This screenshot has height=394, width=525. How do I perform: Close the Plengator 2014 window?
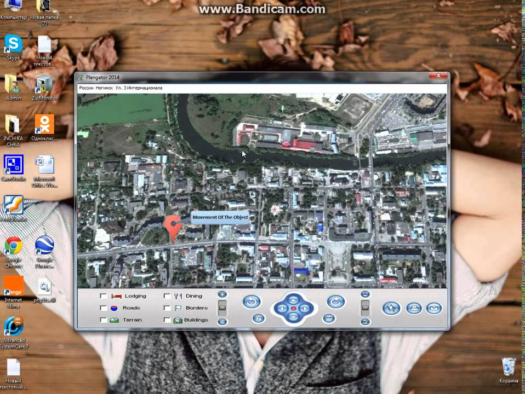pyautogui.click(x=438, y=76)
